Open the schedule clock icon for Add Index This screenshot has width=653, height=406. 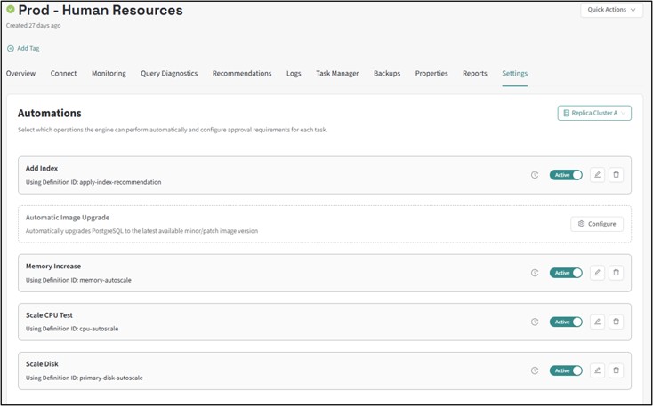(535, 175)
